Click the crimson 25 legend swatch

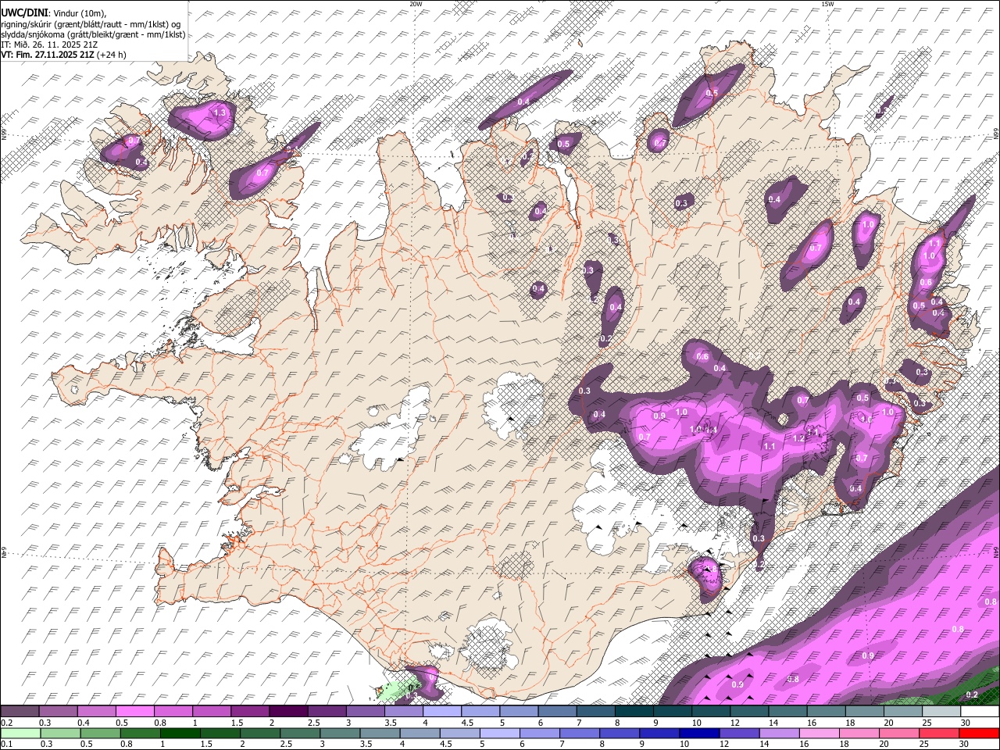(x=938, y=734)
